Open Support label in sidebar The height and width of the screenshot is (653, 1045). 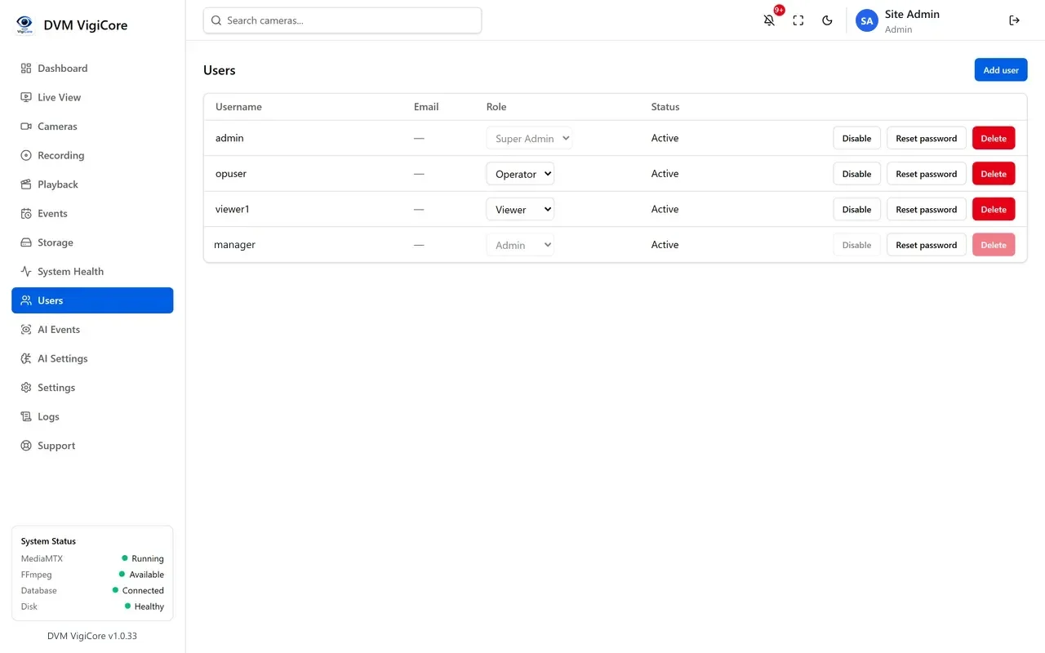56,446
